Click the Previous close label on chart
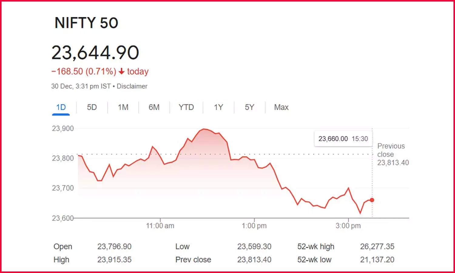455x273 pixels. click(391, 150)
